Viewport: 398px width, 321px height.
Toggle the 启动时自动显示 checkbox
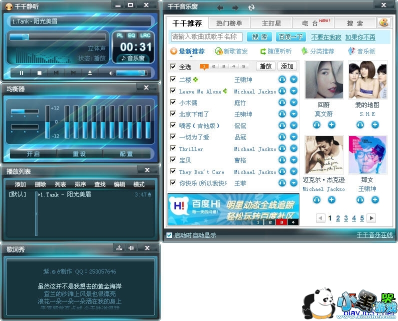pyautogui.click(x=169, y=235)
